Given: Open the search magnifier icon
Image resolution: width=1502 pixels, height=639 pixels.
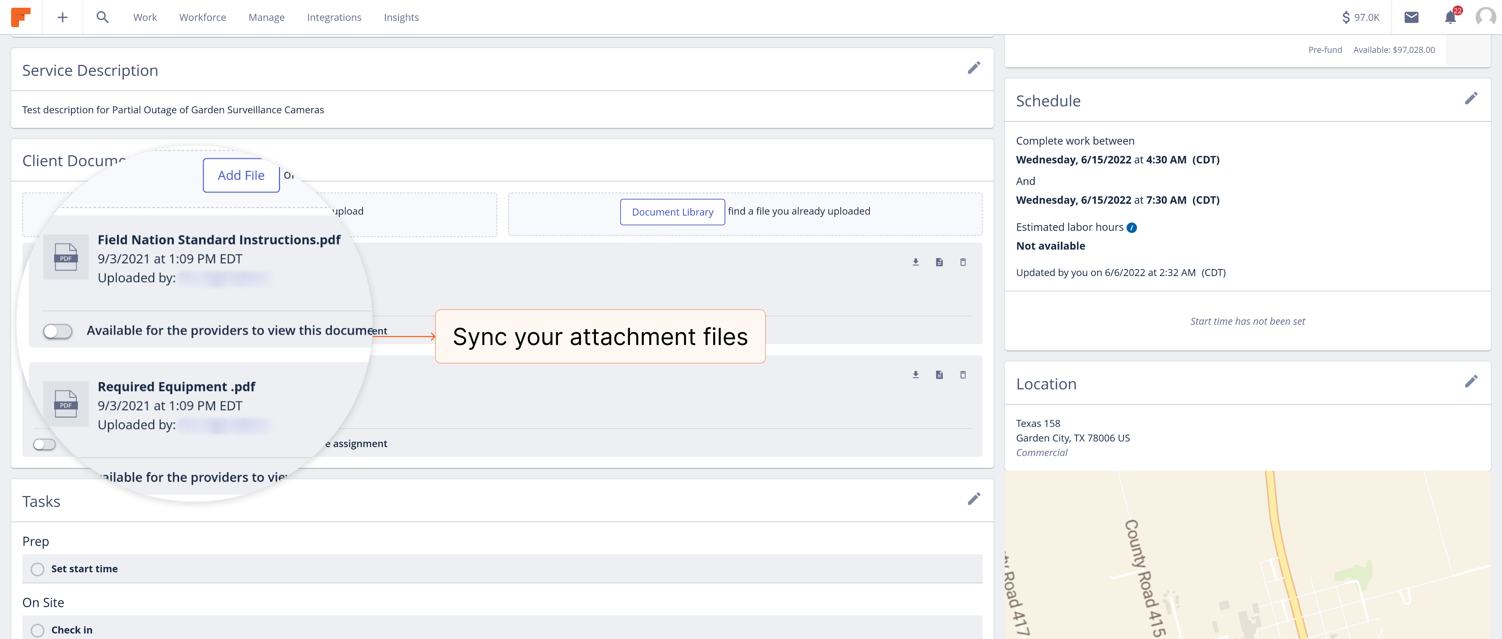Looking at the screenshot, I should coord(103,18).
